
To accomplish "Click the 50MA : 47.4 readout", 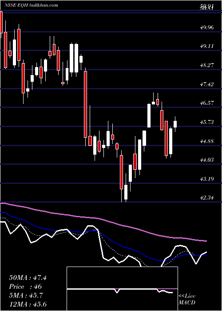I will click(28, 278).
